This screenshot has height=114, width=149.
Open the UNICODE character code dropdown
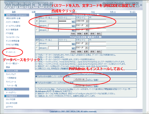82,21
